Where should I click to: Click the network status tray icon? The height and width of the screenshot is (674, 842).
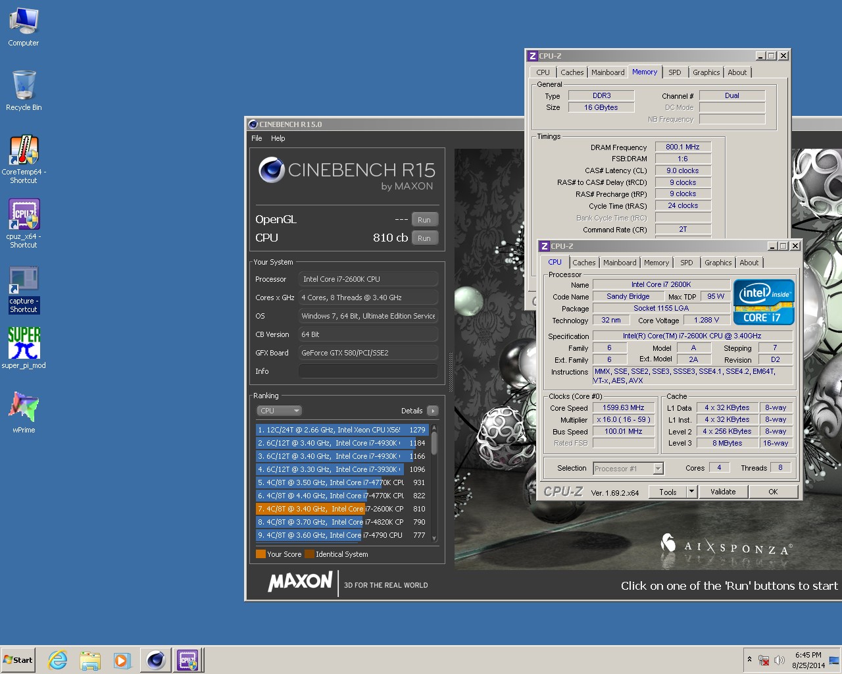(764, 660)
